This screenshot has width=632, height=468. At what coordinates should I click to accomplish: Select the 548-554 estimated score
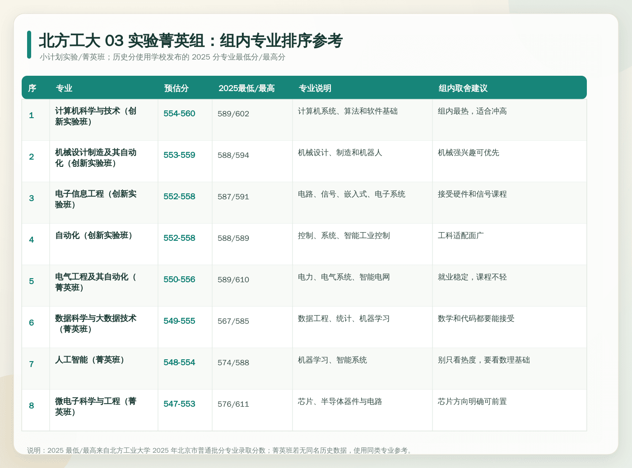click(x=179, y=362)
